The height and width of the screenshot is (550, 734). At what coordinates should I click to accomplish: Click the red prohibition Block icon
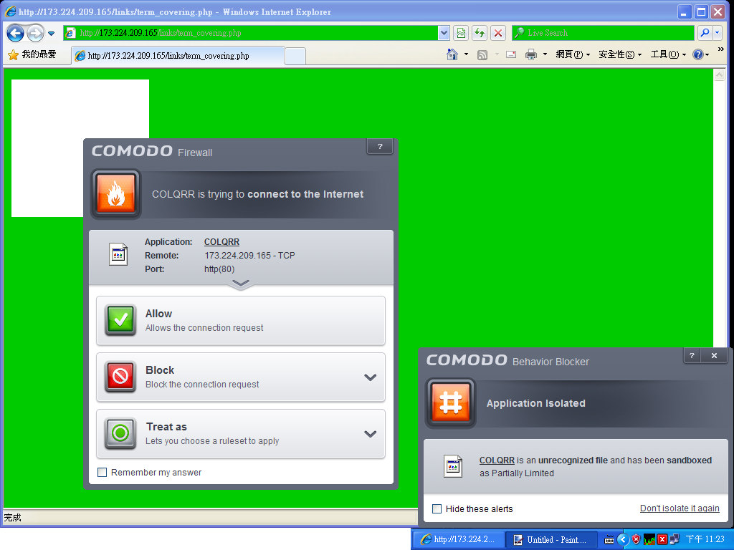coord(120,377)
